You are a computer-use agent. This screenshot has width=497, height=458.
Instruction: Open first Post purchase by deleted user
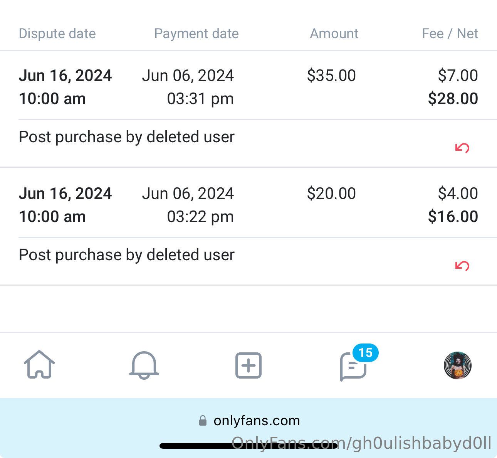(x=126, y=137)
